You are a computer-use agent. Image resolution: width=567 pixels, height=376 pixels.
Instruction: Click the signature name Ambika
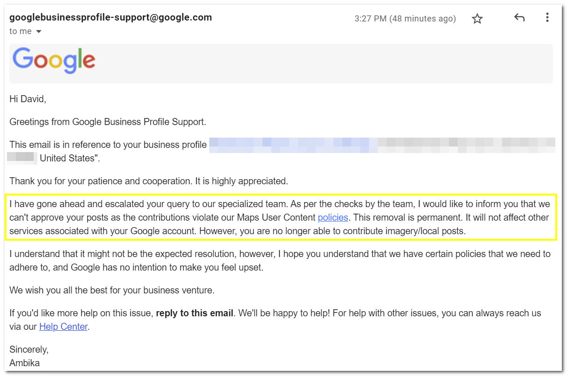[25, 362]
